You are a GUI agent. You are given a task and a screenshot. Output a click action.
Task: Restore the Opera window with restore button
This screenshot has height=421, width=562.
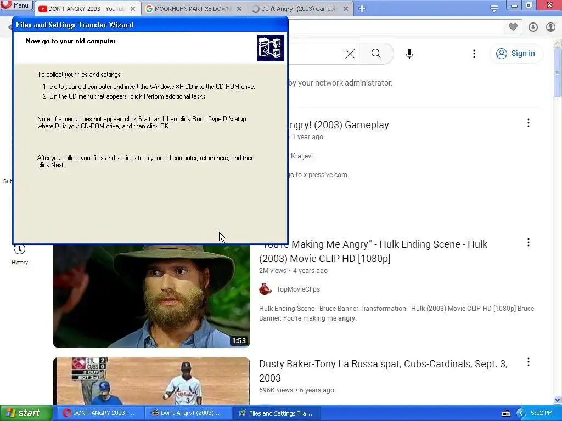[529, 5]
